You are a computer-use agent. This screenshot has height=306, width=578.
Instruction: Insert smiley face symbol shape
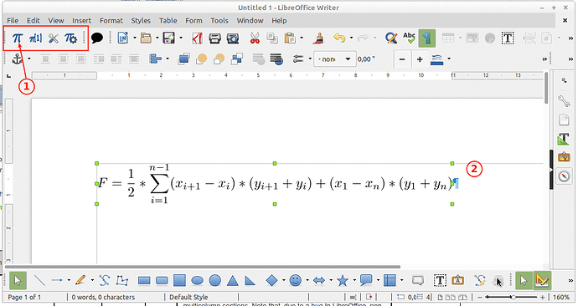[x=295, y=281]
